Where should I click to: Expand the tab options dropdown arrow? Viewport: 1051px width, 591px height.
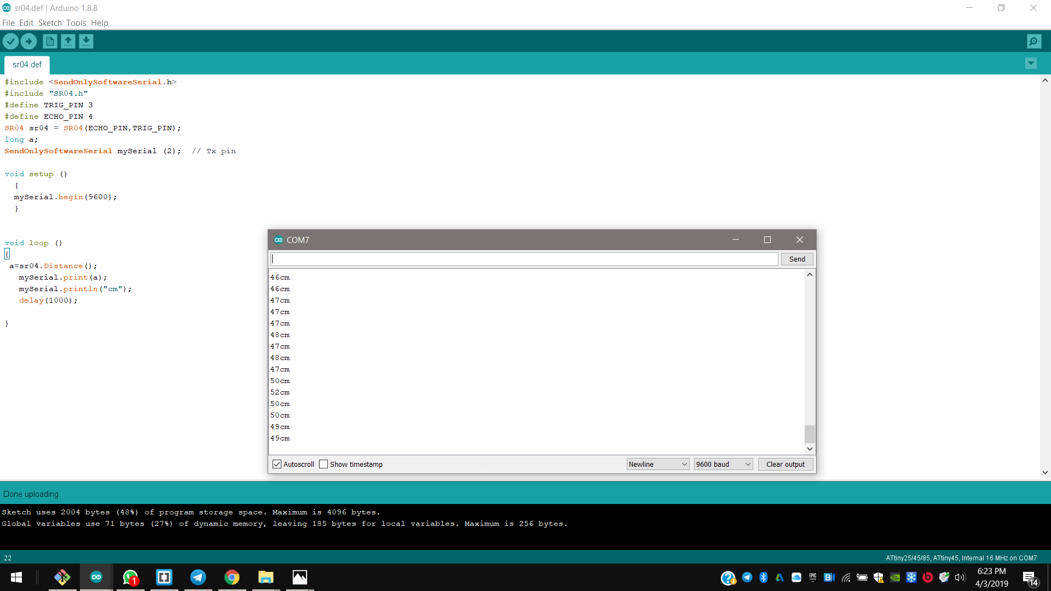click(x=1031, y=63)
